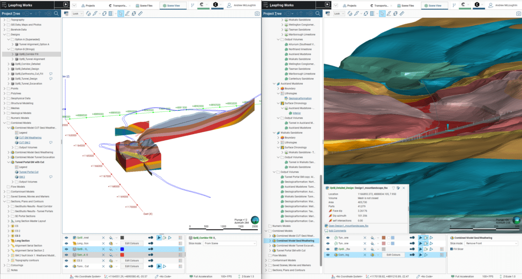This screenshot has width=522, height=279.
Task: Remove the CS 3 object from the scene list
Action: click(x=103, y=260)
